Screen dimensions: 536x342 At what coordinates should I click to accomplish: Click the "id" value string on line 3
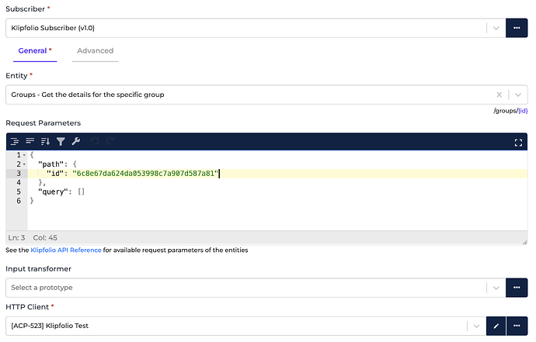click(145, 174)
